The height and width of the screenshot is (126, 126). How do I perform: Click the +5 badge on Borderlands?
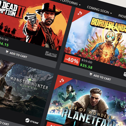(80, 13)
